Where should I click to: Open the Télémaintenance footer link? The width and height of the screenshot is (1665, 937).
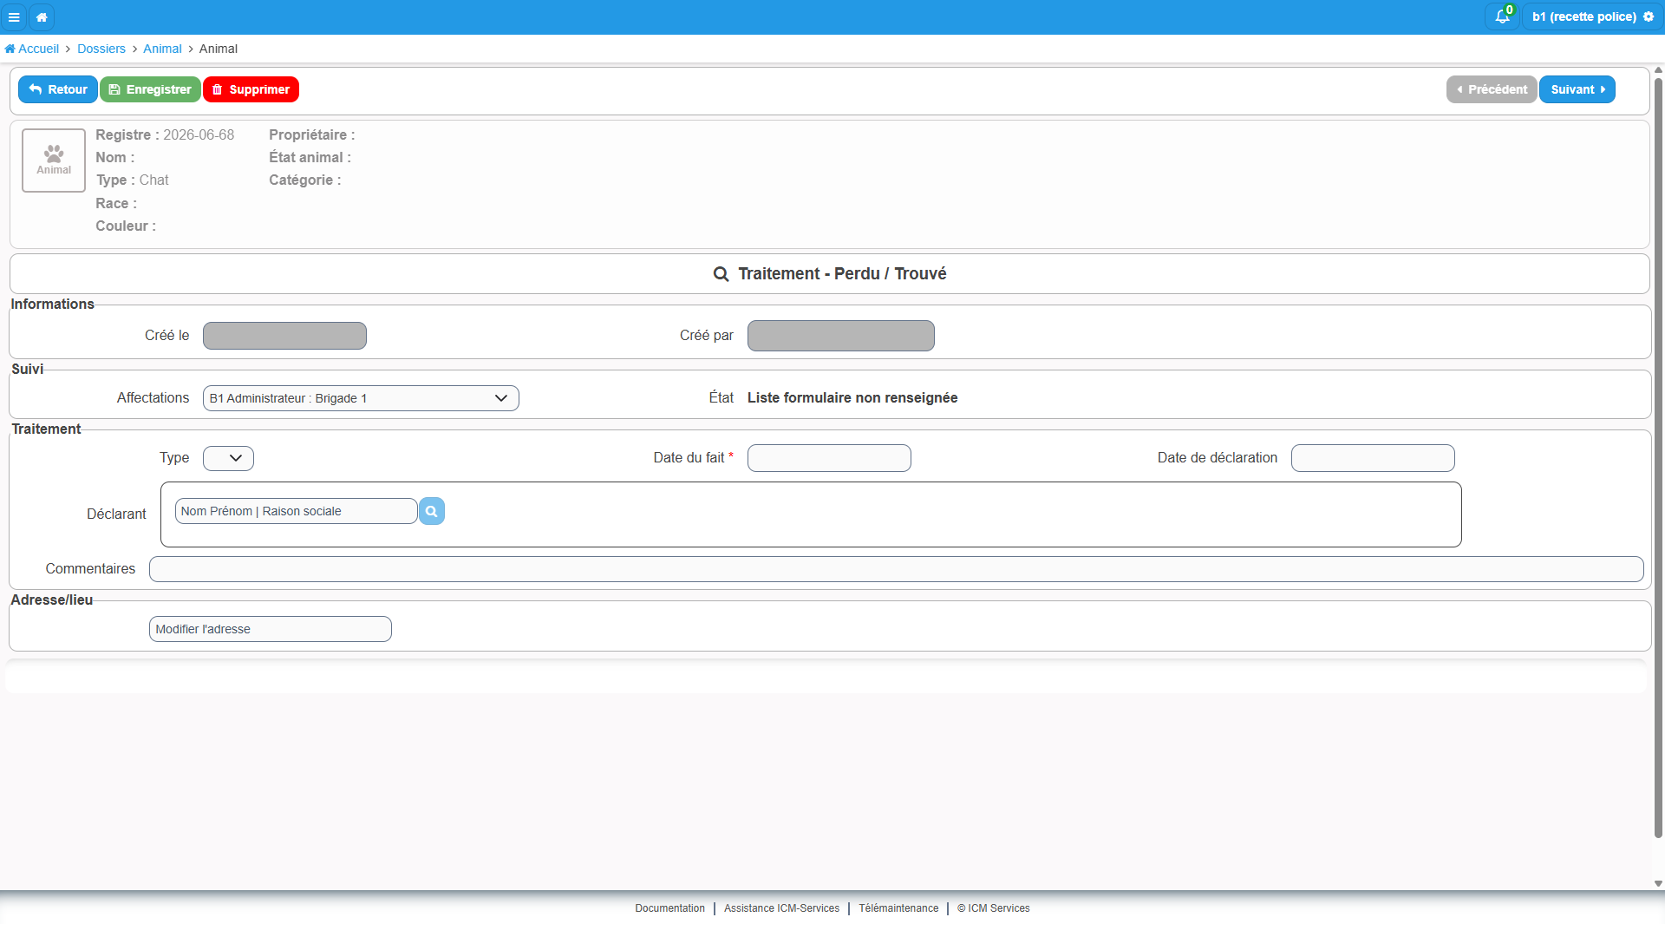[898, 908]
